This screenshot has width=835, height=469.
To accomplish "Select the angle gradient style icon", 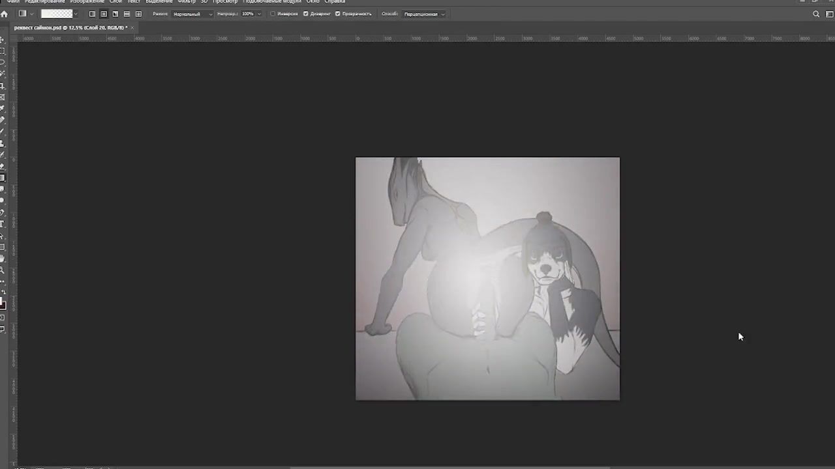I will [x=115, y=14].
